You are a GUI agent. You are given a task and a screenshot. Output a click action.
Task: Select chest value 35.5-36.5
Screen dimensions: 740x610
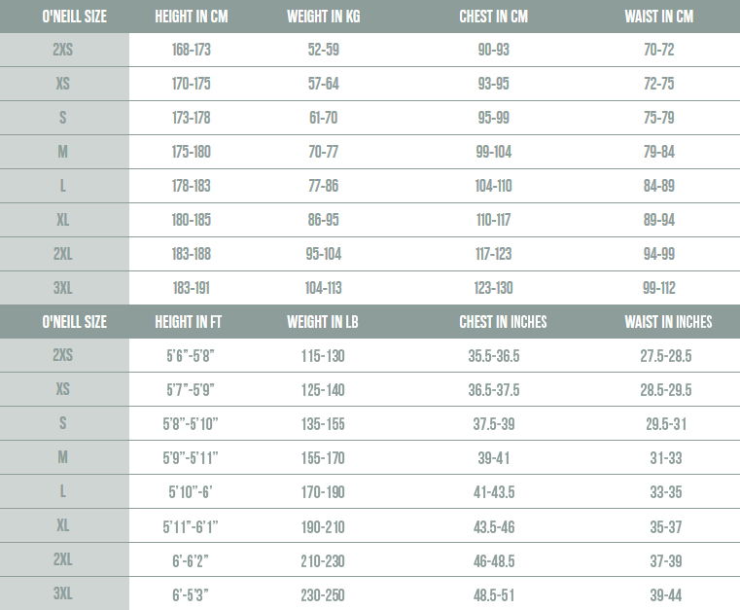pyautogui.click(x=494, y=355)
